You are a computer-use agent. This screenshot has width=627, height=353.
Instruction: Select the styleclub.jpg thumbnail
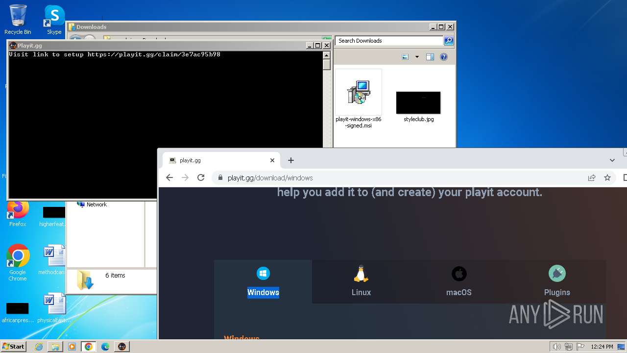pos(418,107)
